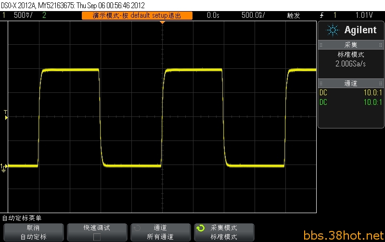Click the orange trigger time reference triangle
Image resolution: width=385 pixels, height=242 pixels.
(x=162, y=23)
